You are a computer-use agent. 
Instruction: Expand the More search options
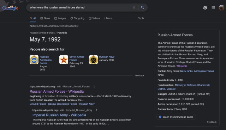click(108, 18)
